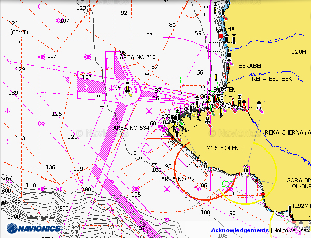Click the depth sounding 148
The image size is (311, 238).
[x=31, y=185]
